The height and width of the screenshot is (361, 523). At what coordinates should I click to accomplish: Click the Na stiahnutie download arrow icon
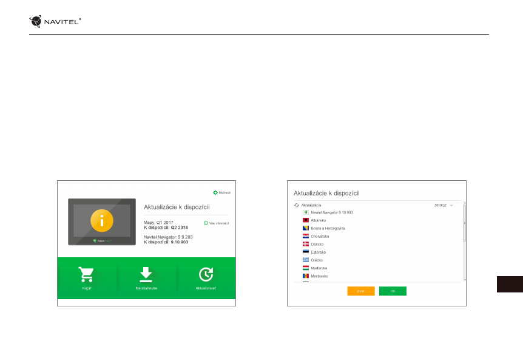click(x=146, y=274)
